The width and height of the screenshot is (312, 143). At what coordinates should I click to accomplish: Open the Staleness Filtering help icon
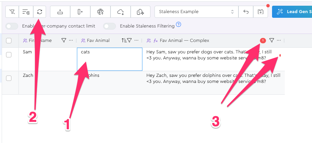(x=179, y=24)
